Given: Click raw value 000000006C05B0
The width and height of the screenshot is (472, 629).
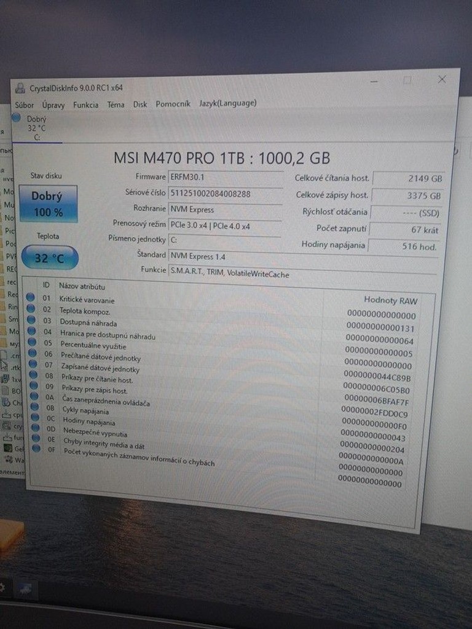Looking at the screenshot, I should [x=376, y=388].
